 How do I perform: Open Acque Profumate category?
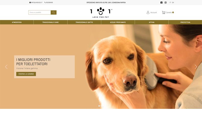point(118,22)
